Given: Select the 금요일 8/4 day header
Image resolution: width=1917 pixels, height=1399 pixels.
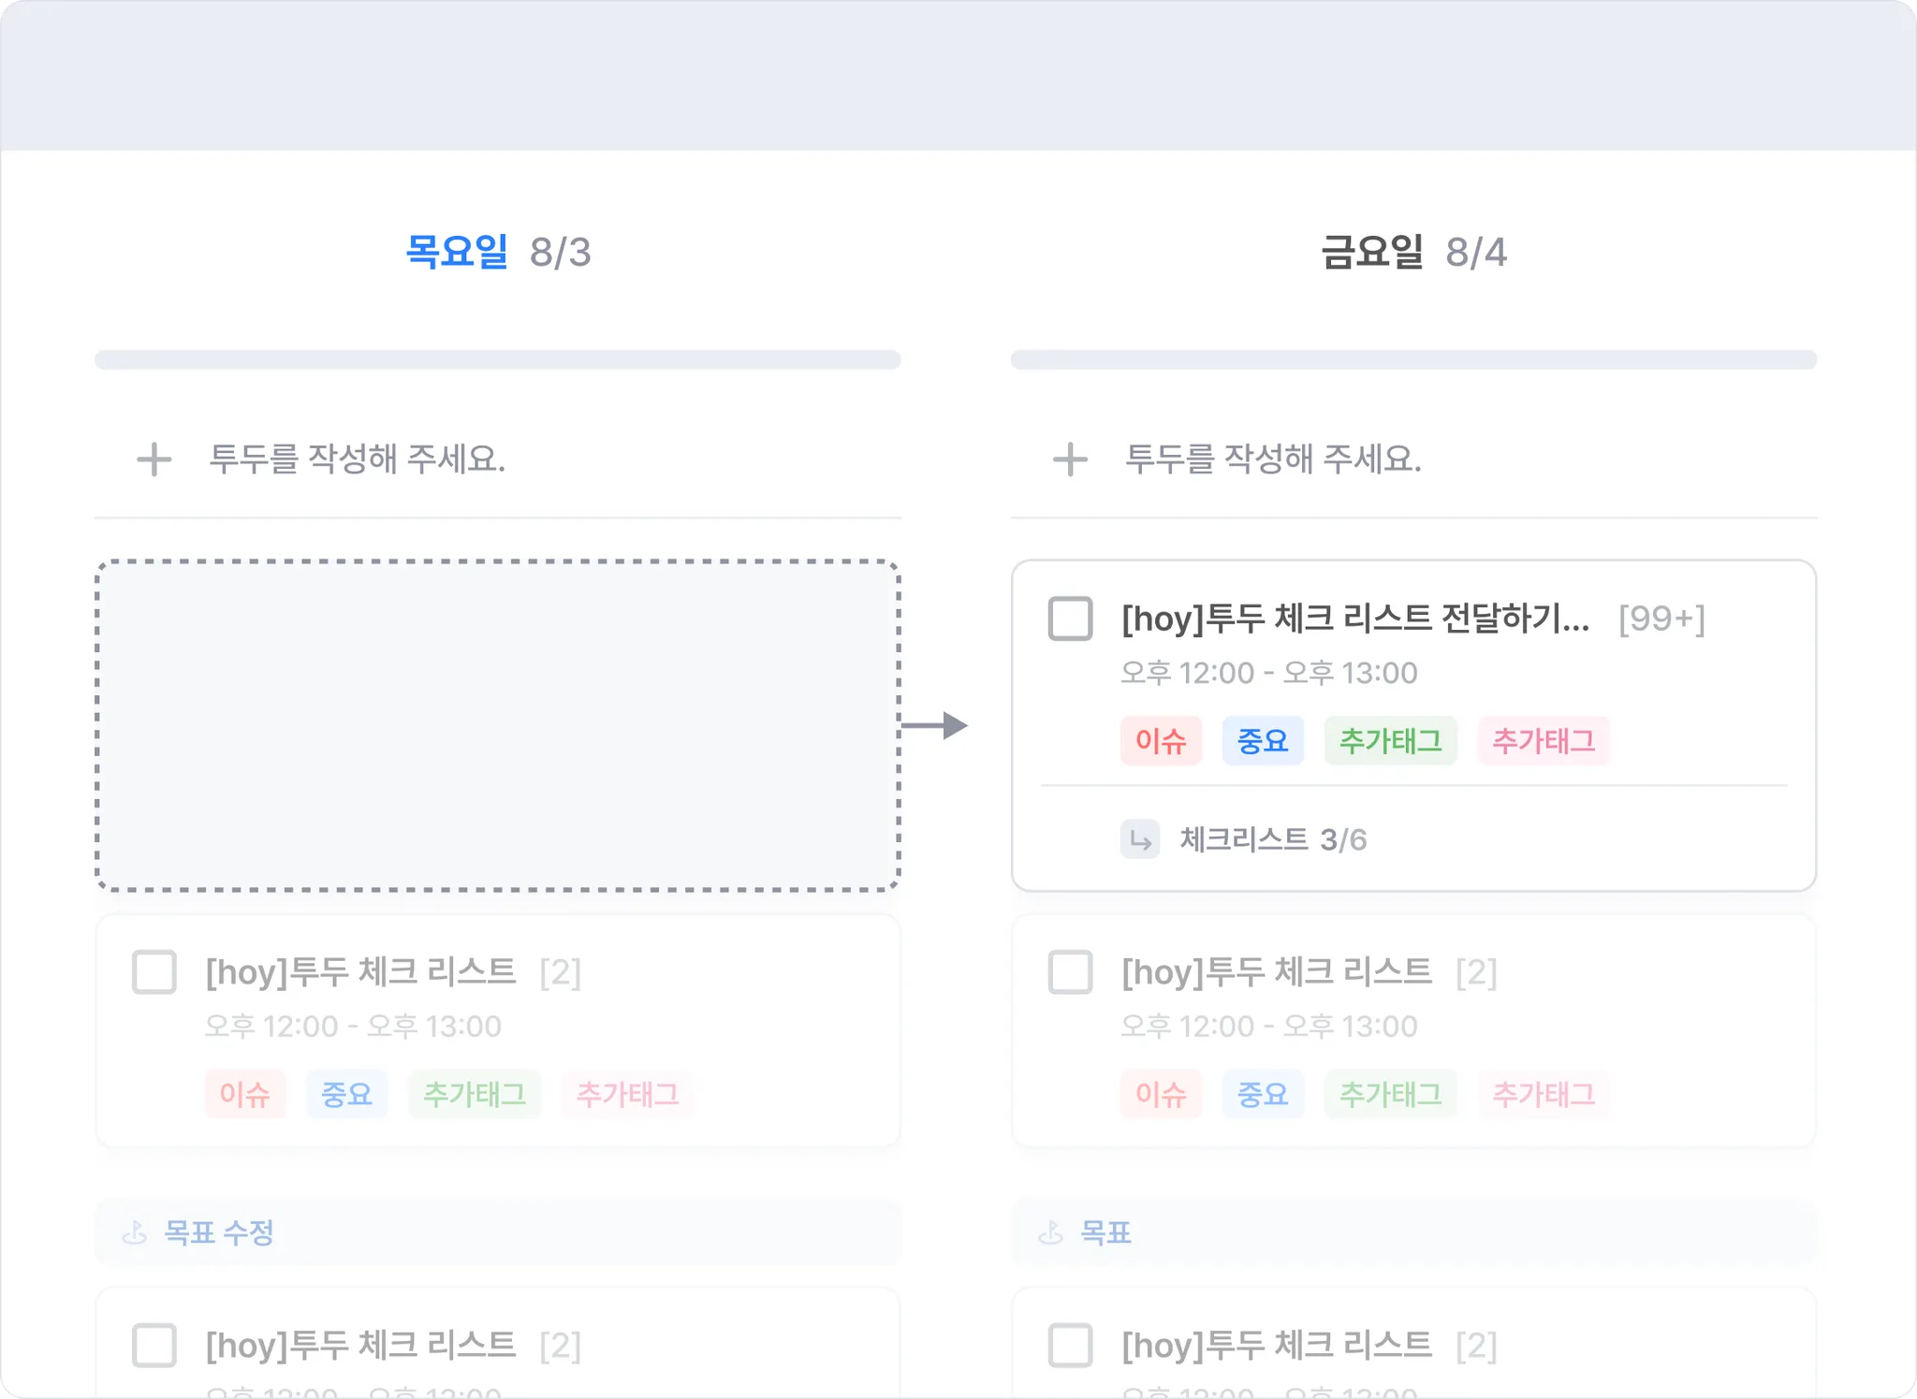Looking at the screenshot, I should tap(1413, 252).
